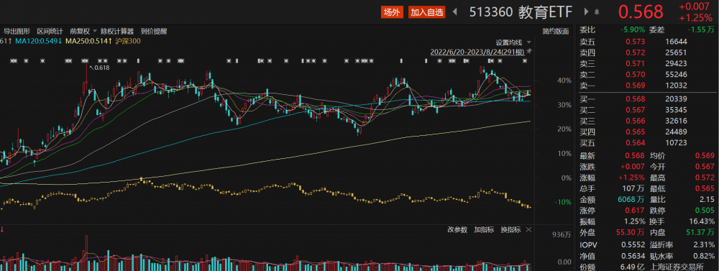The image size is (719, 271).
Task: Open date range 2022/6/20-2023/8/24 selector
Action: 477,52
